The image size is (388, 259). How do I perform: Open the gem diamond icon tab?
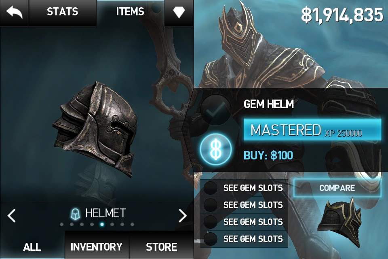179,12
